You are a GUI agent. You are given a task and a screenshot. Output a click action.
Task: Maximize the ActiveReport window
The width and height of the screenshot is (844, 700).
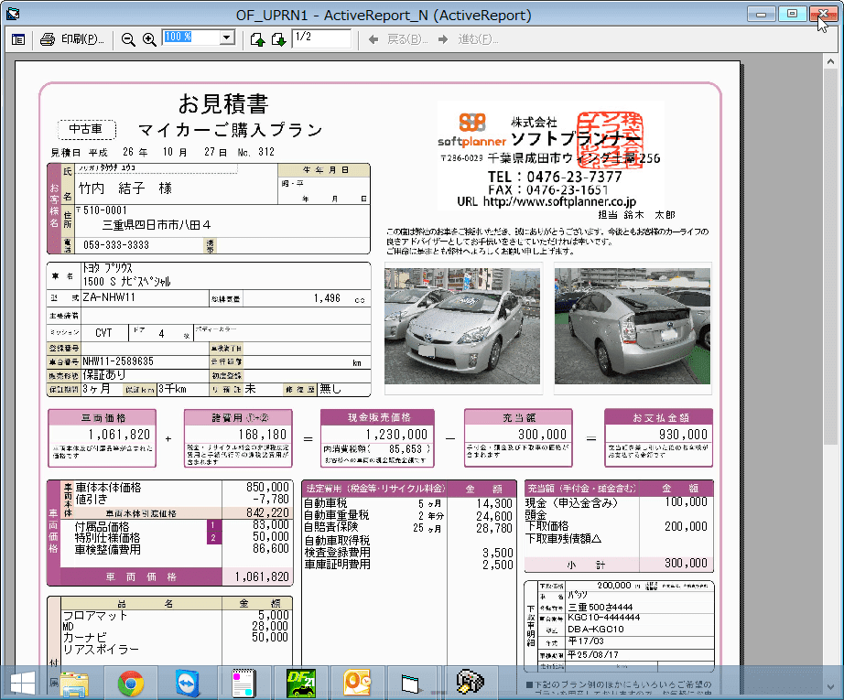click(x=793, y=14)
